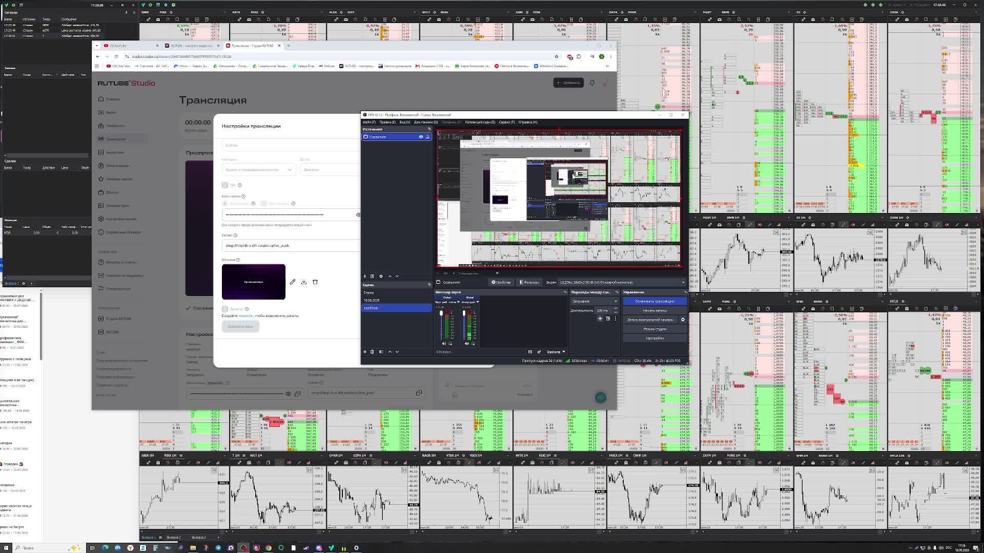The image size is (984, 553).
Task: Add a new scene in OBS Scenes panel
Action: [x=365, y=352]
